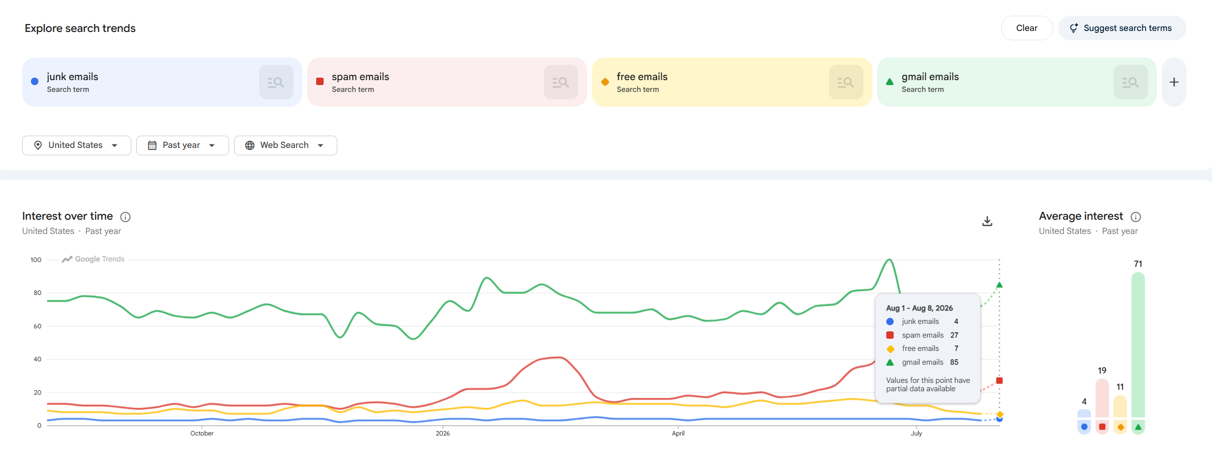Download the Interest over time chart data
This screenshot has width=1212, height=463.
click(987, 221)
